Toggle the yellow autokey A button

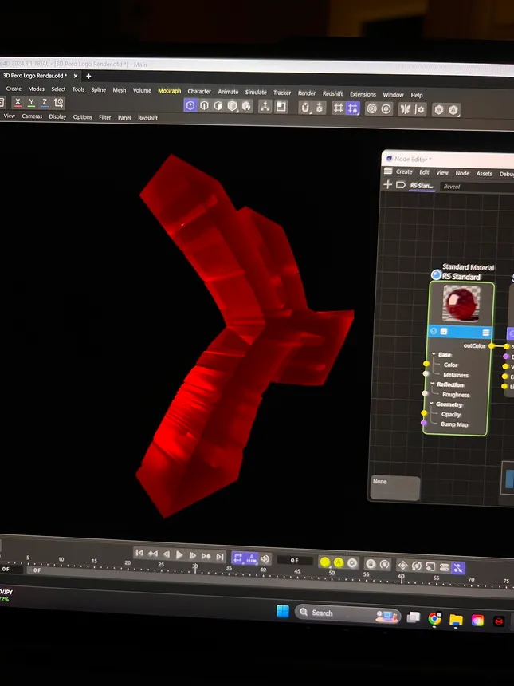coord(339,562)
